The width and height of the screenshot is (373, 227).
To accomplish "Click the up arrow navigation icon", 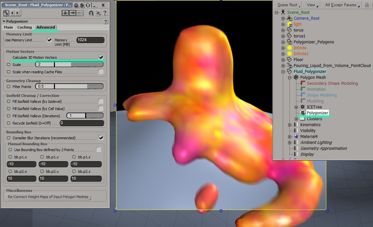I will (x=65, y=13).
